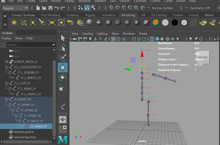Click the Select by component type icon

[x=93, y=8]
